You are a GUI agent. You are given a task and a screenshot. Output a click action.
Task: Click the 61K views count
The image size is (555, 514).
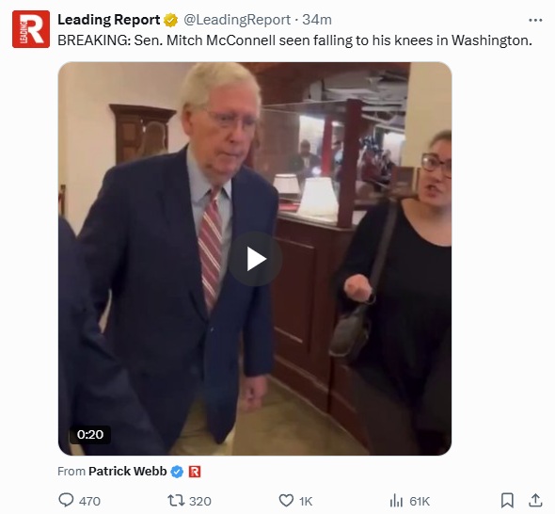420,501
